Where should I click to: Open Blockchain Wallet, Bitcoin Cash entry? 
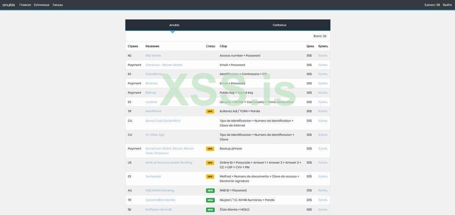tap(169, 151)
